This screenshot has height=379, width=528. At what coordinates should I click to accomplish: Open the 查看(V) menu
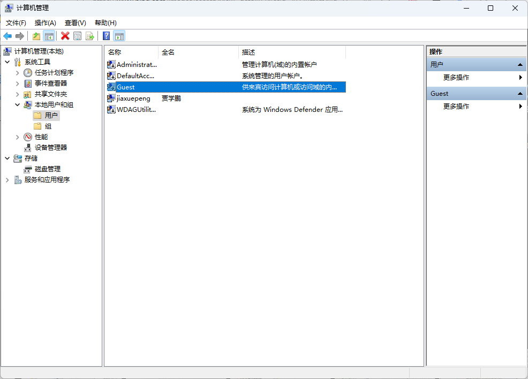pyautogui.click(x=76, y=23)
